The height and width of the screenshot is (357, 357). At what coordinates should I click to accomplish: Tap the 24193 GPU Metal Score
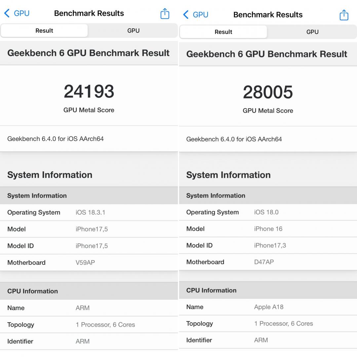(x=89, y=92)
